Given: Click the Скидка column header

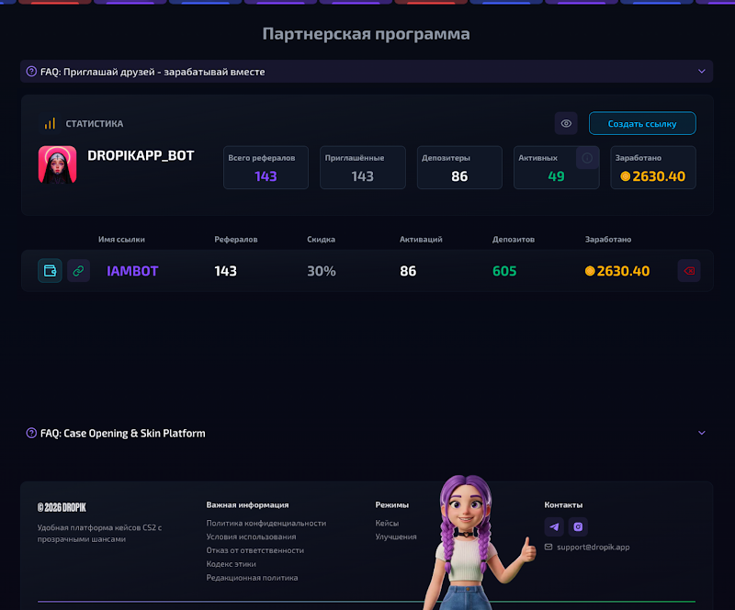Looking at the screenshot, I should [321, 239].
